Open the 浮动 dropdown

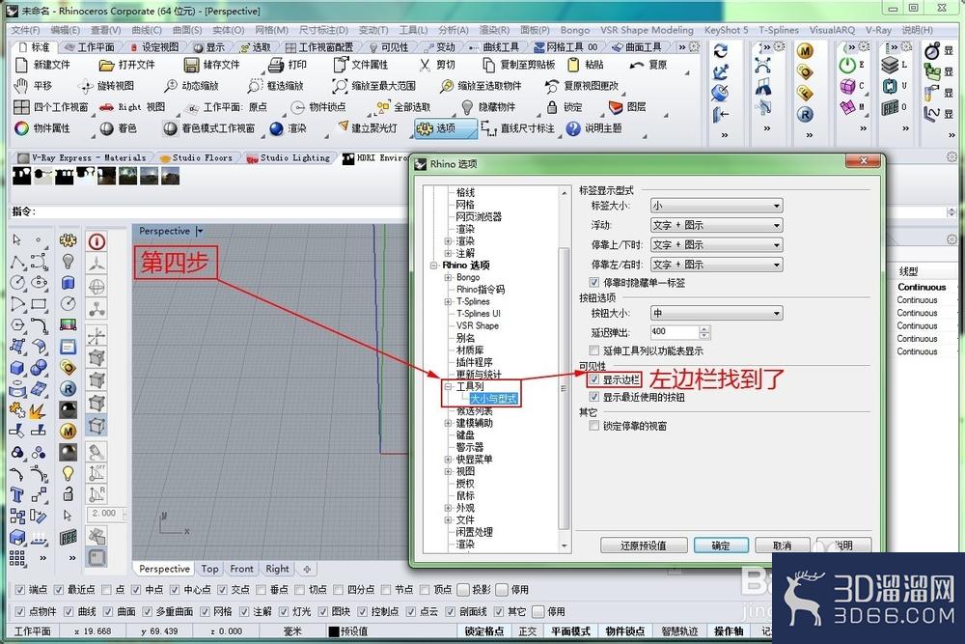tap(716, 225)
